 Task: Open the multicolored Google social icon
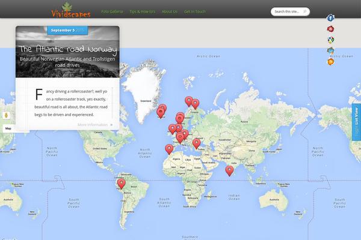[331, 40]
